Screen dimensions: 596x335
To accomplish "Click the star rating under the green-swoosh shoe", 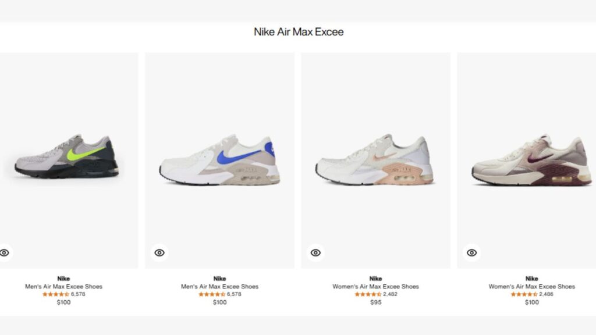I will click(56, 294).
